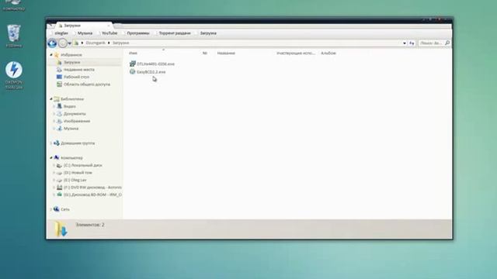
Task: Click the large downloads folder icon in details pane
Action: pos(61,229)
